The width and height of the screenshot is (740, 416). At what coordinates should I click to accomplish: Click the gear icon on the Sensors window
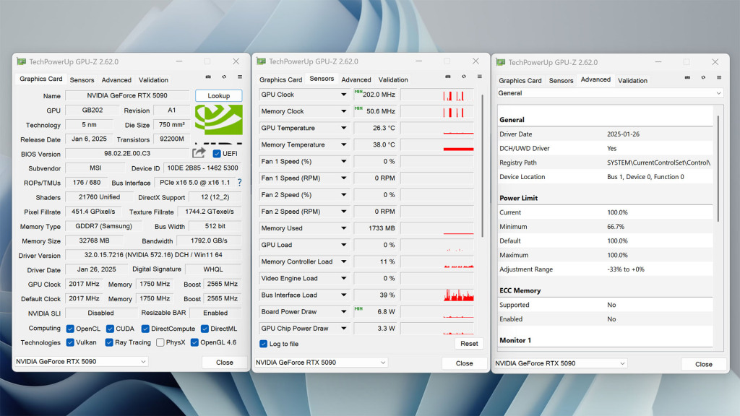tap(464, 77)
